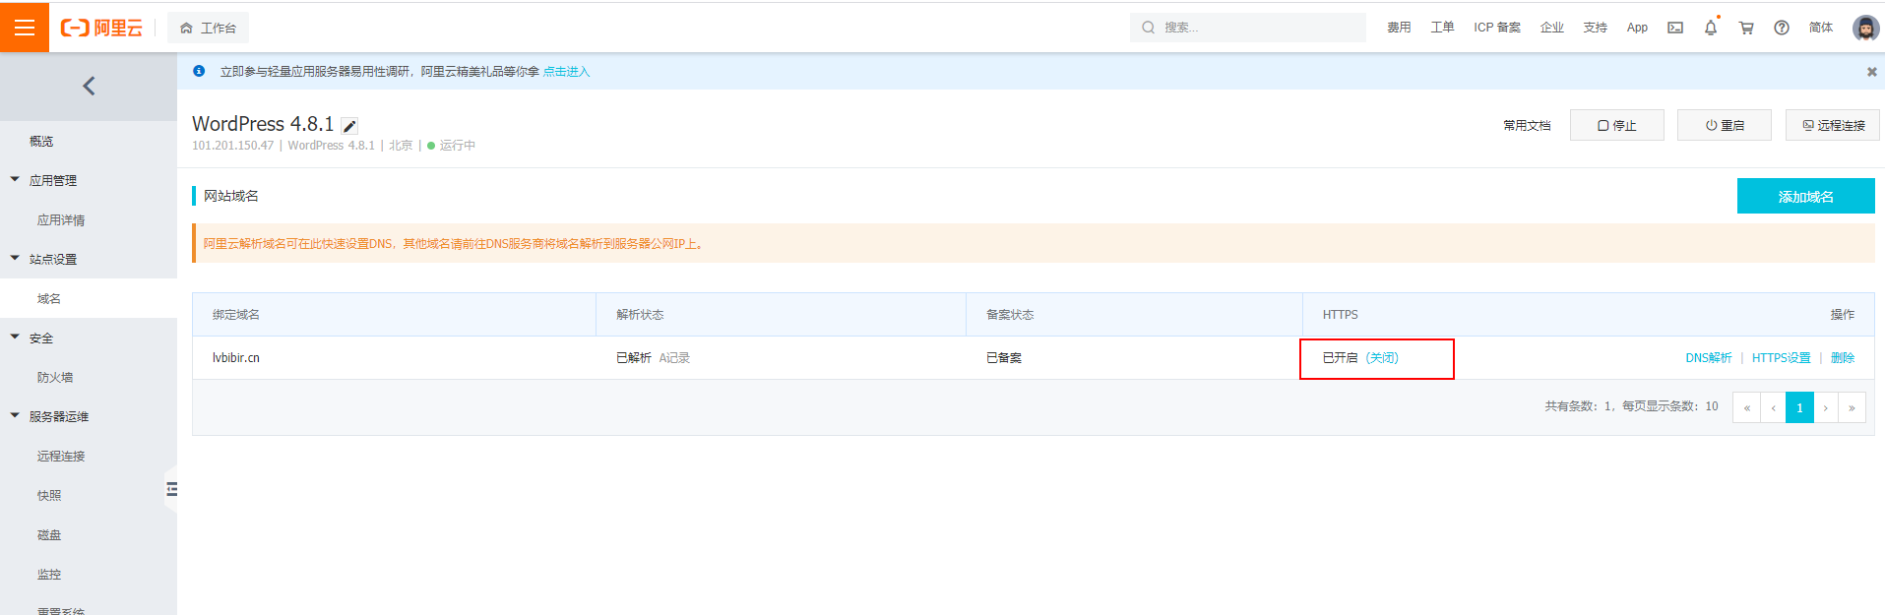Viewport: 1885px width, 615px height.
Task: Click the Alibaba Cloud logo
Action: pos(101,28)
